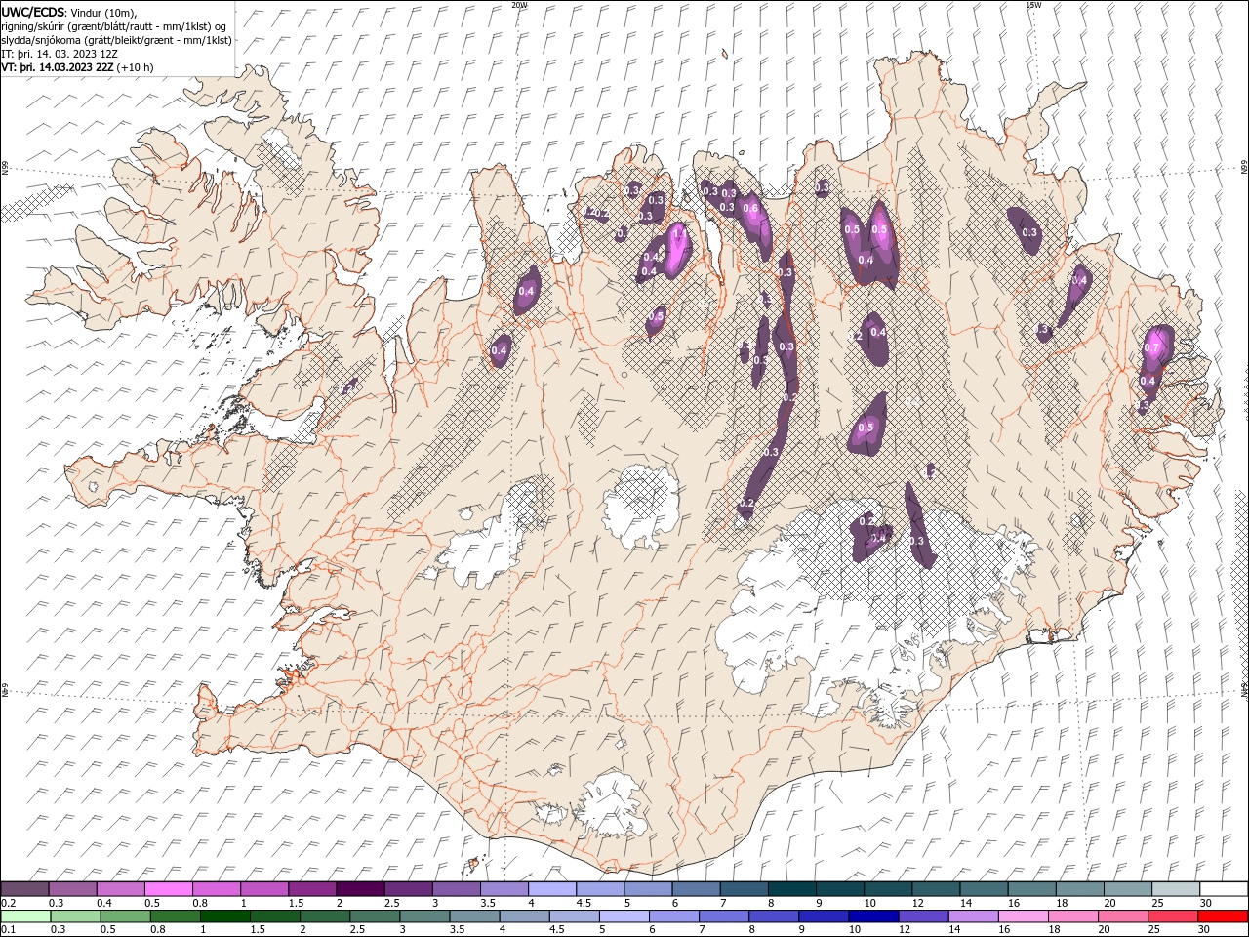Image resolution: width=1249 pixels, height=937 pixels.
Task: Click the 20W longitude label at the top
Action: pos(519,5)
